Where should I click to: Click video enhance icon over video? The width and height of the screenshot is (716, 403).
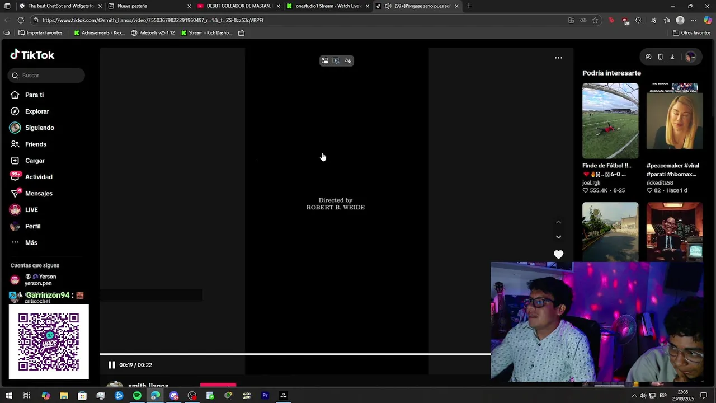click(x=336, y=60)
